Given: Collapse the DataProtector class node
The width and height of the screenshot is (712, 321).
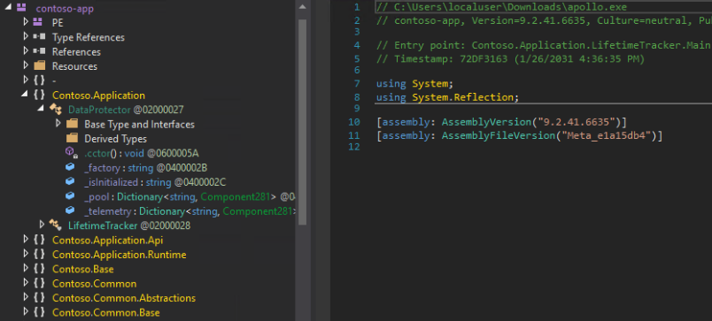Looking at the screenshot, I should [x=41, y=109].
